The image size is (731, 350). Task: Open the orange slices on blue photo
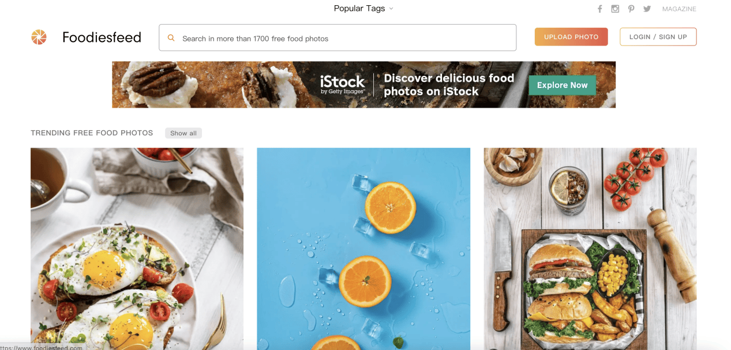[363, 248]
